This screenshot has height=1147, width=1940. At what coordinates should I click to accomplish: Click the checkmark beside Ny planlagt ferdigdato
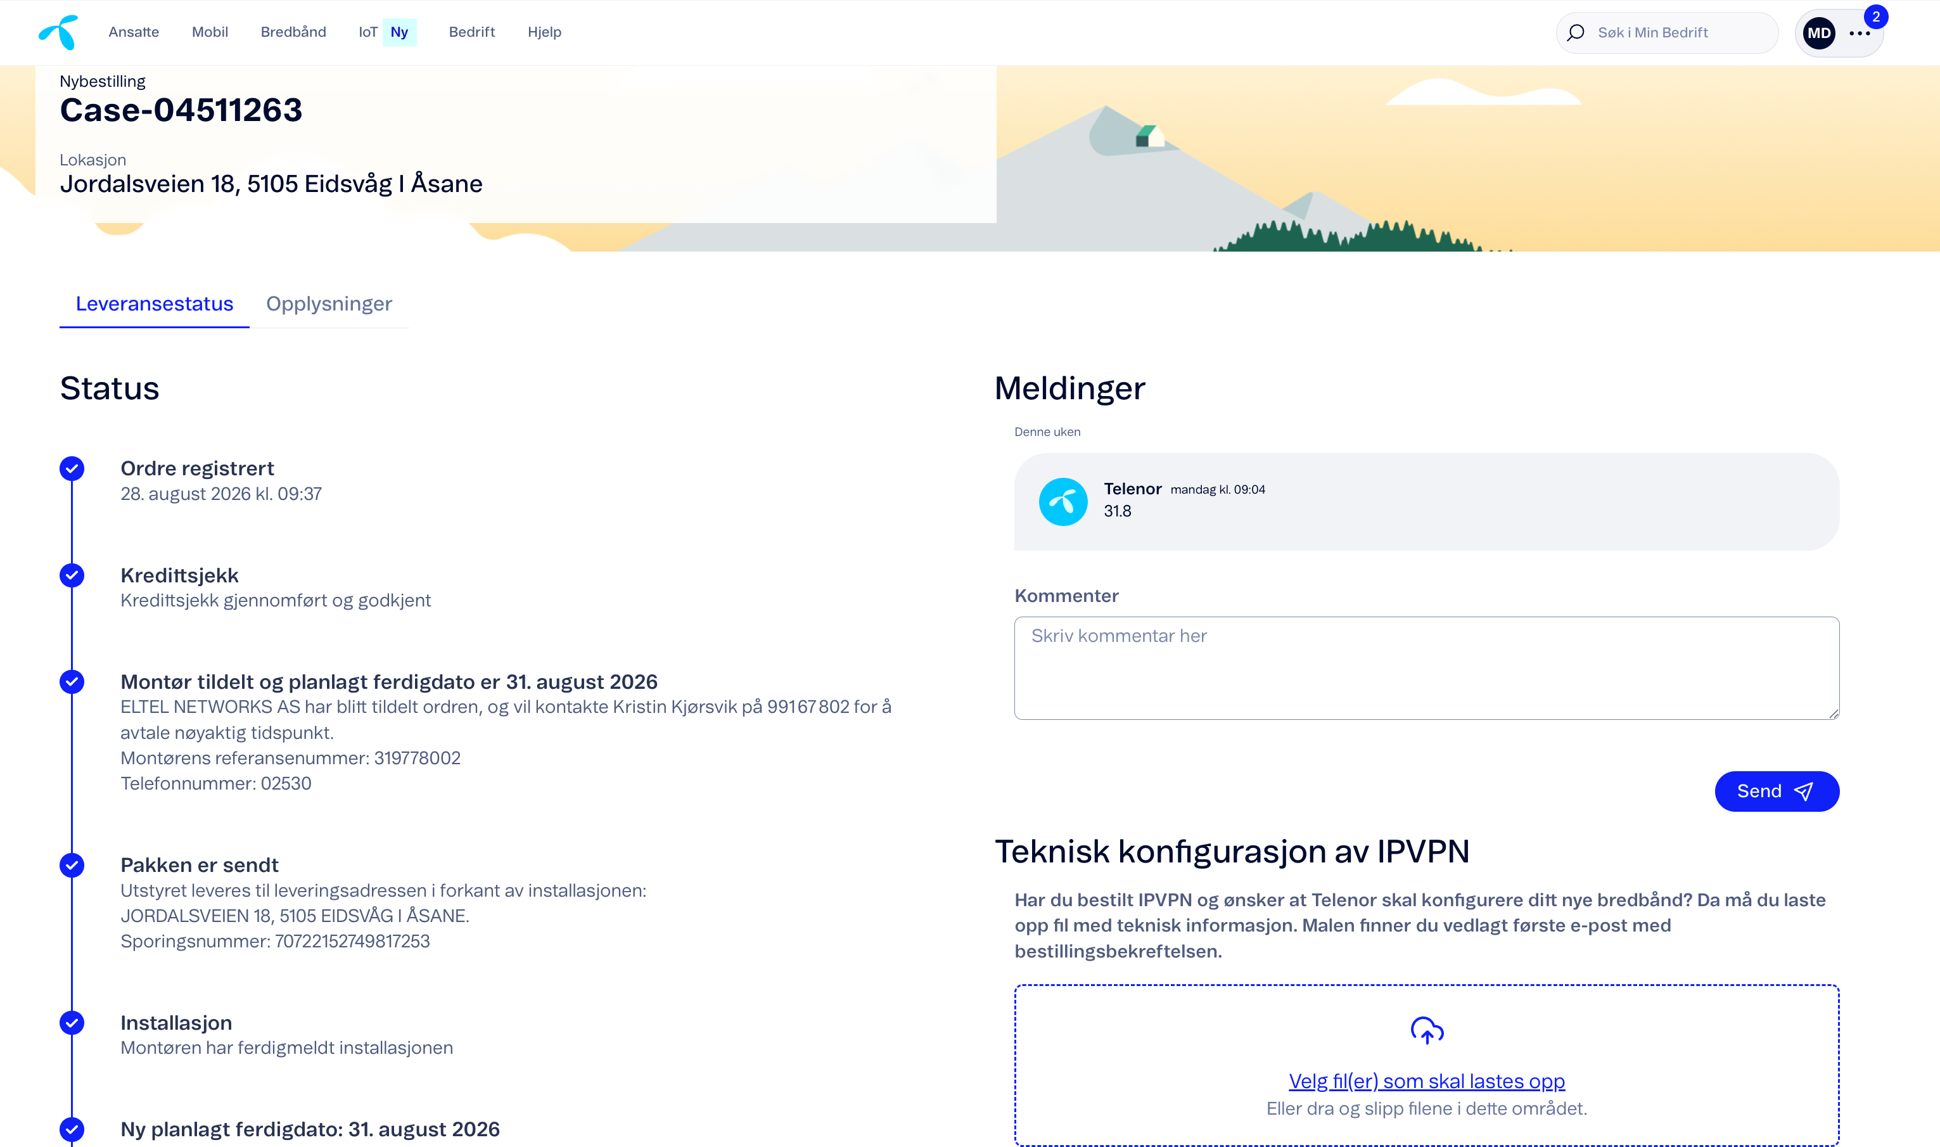pos(72,1129)
